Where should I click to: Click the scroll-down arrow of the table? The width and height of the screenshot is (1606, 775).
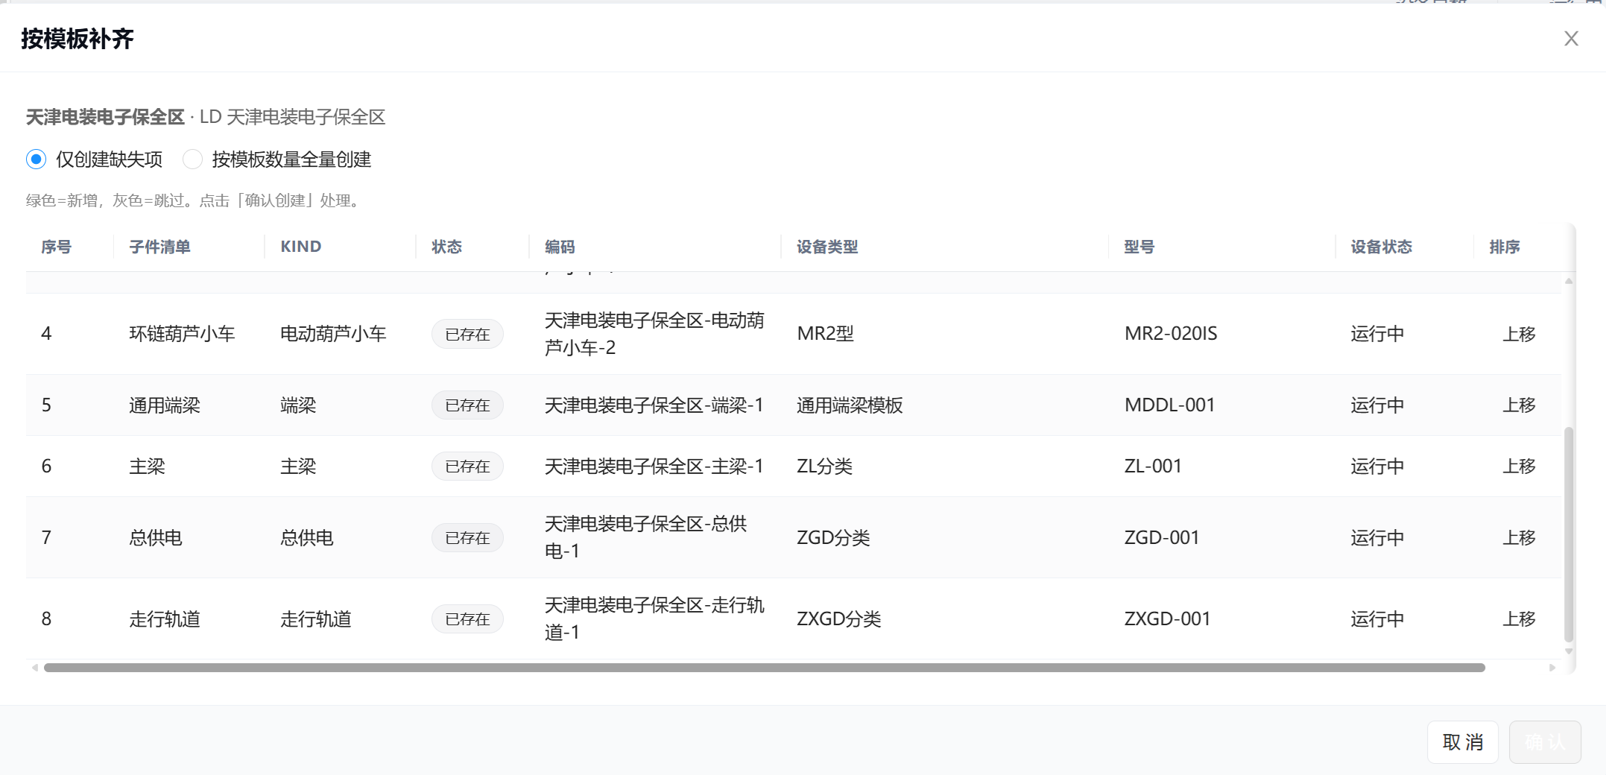[x=1568, y=651]
